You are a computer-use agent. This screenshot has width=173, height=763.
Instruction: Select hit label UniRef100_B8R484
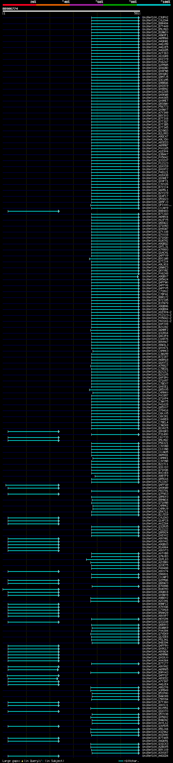155,23
